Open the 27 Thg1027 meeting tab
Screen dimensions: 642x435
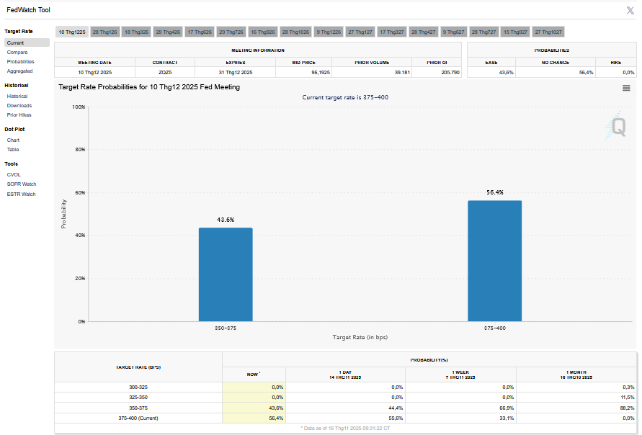[548, 32]
